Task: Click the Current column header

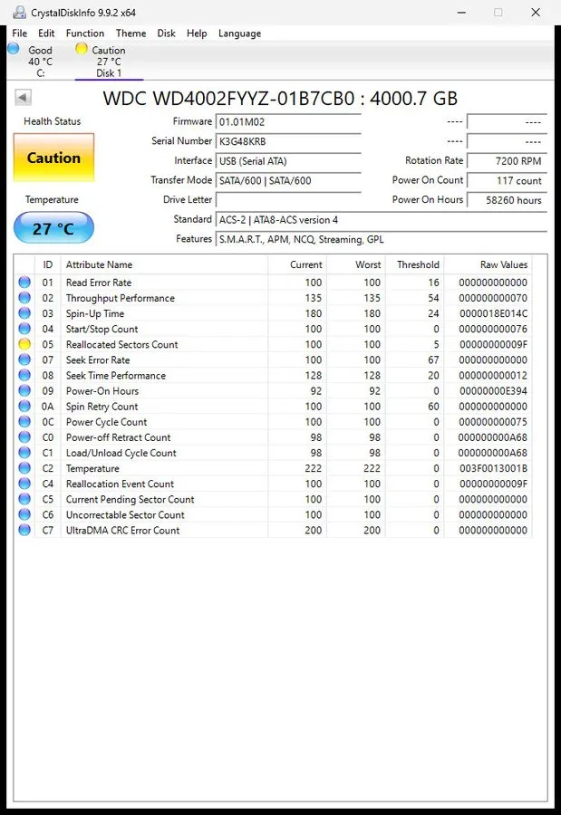Action: (x=297, y=264)
